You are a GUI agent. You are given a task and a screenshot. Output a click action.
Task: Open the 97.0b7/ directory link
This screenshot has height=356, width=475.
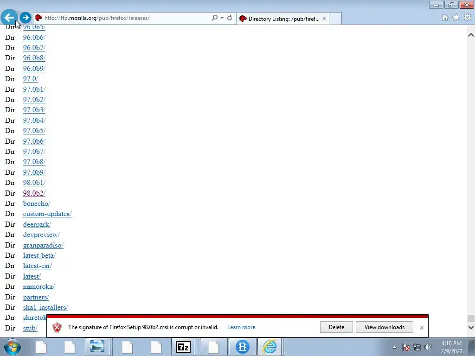(x=34, y=152)
